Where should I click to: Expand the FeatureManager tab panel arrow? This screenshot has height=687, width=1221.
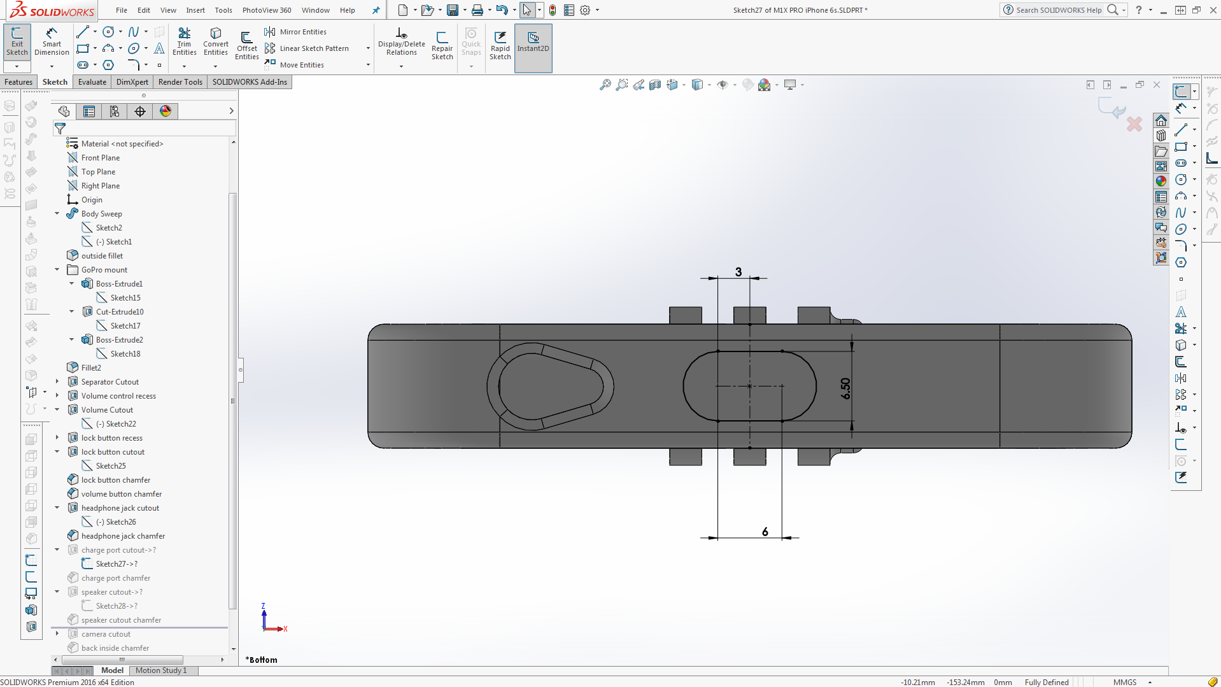(231, 111)
